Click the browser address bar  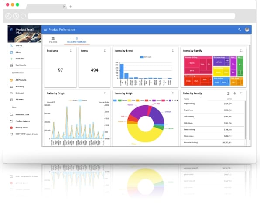click(131, 16)
